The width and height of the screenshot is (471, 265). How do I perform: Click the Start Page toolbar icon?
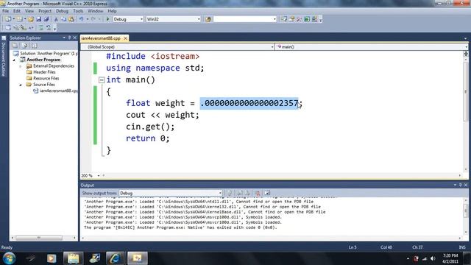coord(307,19)
